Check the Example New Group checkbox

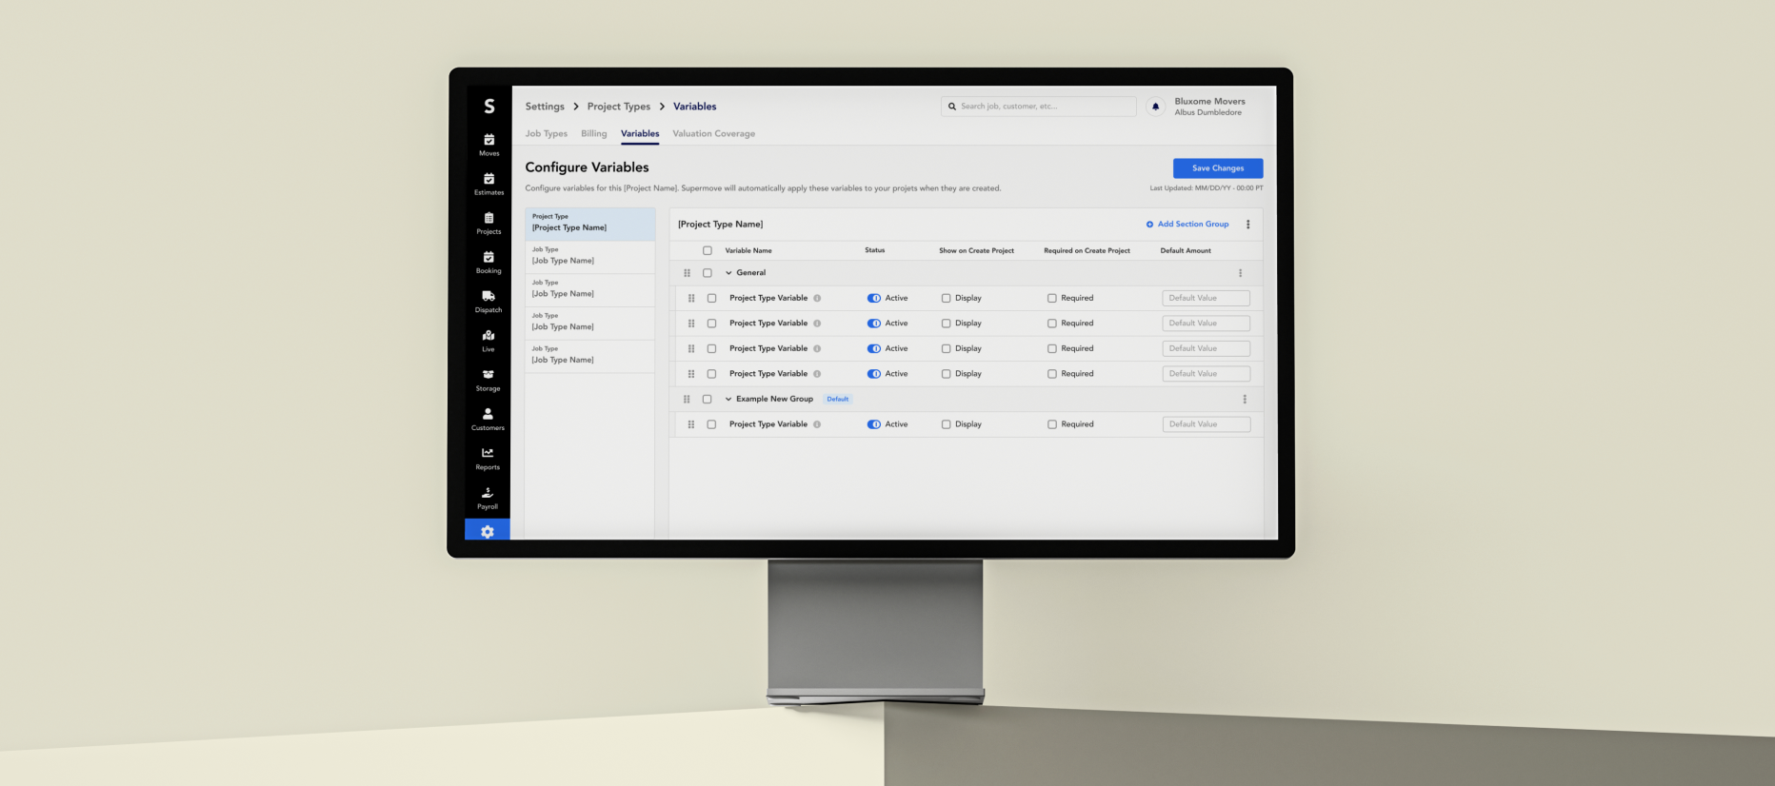coord(707,400)
